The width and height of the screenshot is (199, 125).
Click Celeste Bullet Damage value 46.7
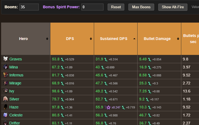click(143, 115)
